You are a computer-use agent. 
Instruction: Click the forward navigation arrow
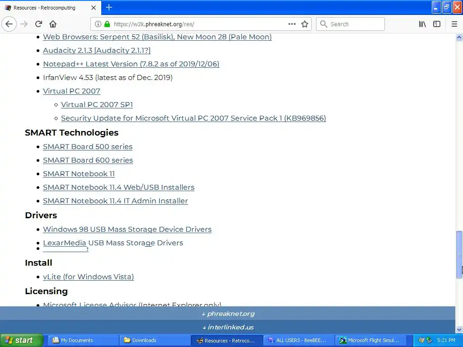[24, 24]
